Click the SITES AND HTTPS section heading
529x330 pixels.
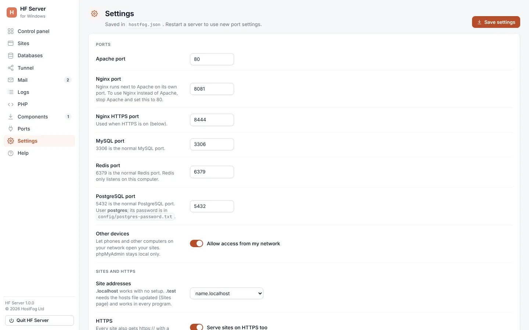pos(116,271)
